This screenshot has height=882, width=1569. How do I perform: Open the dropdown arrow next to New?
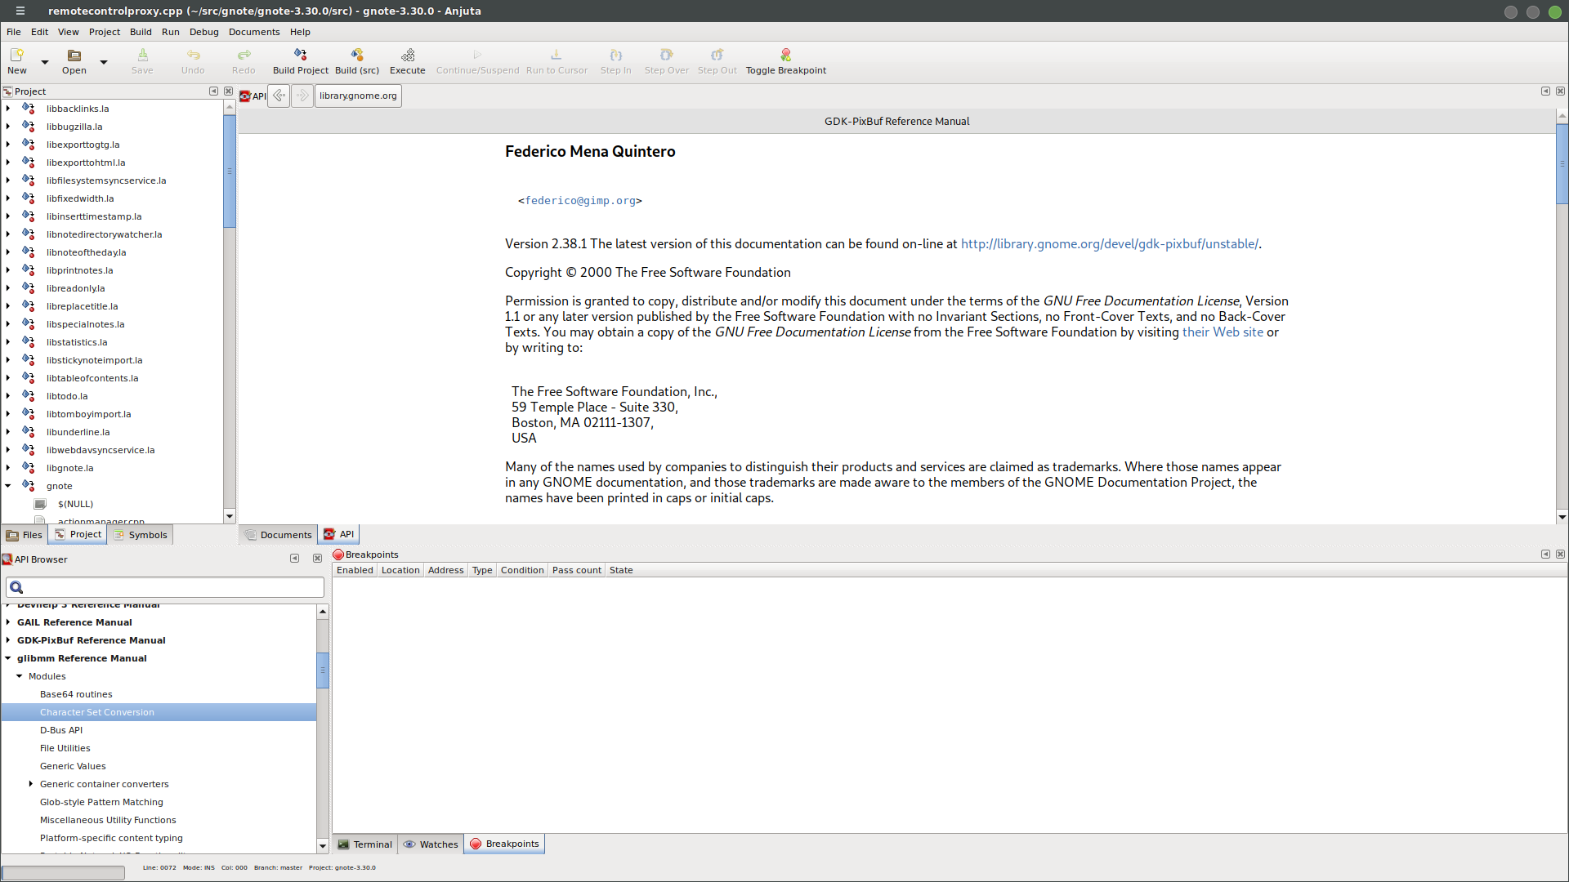45,62
